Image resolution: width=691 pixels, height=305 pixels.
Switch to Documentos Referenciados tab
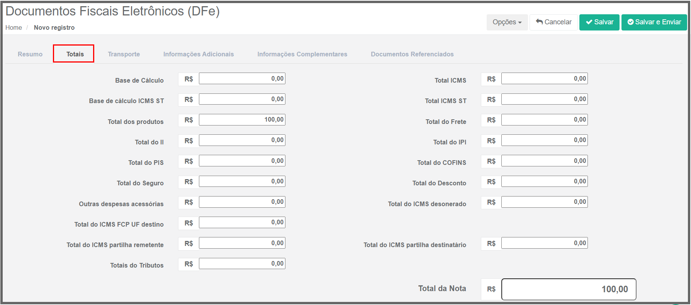point(412,54)
